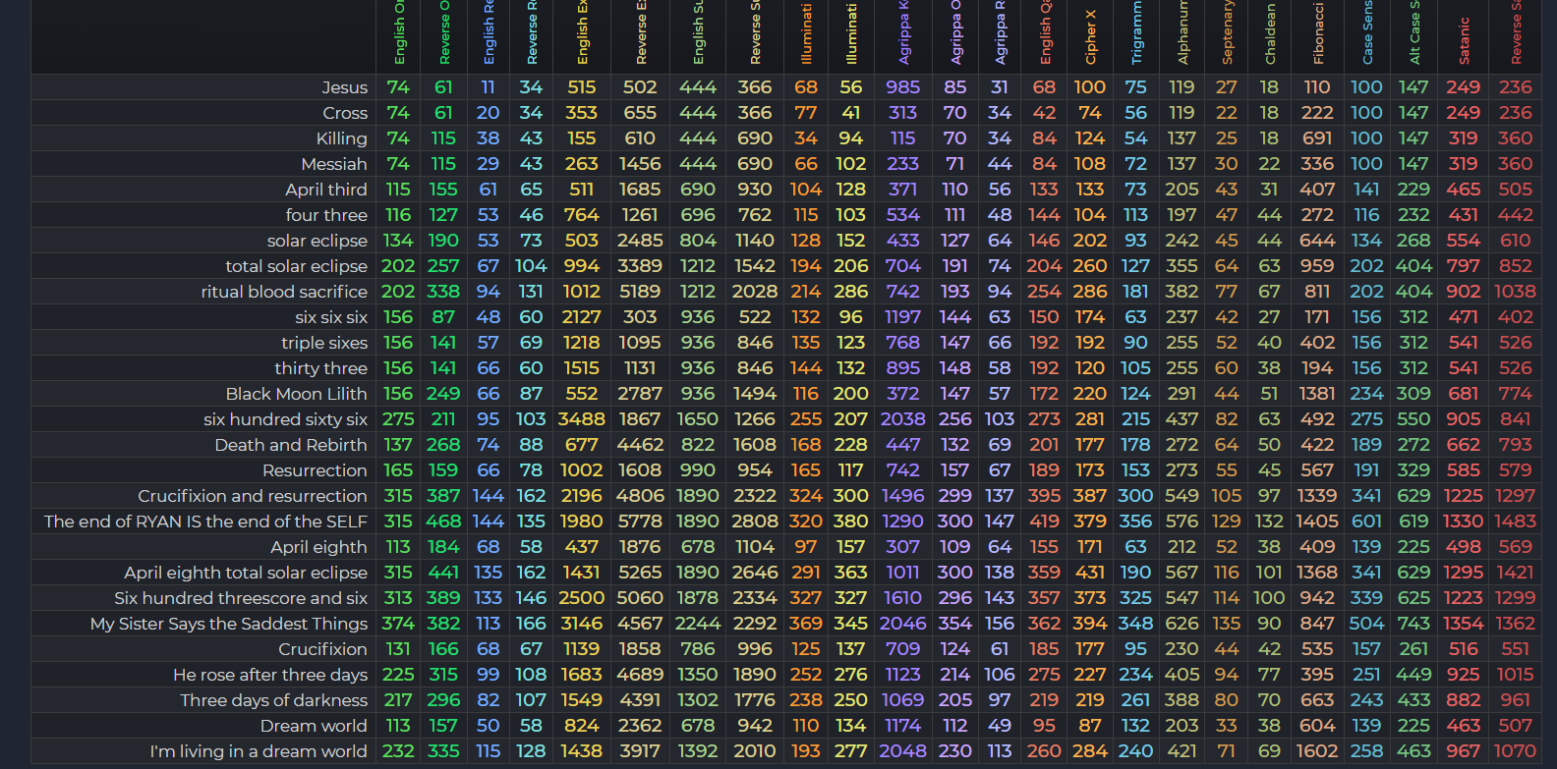Click "I'm living in a dream world"
The height and width of the screenshot is (769, 1557).
click(259, 751)
